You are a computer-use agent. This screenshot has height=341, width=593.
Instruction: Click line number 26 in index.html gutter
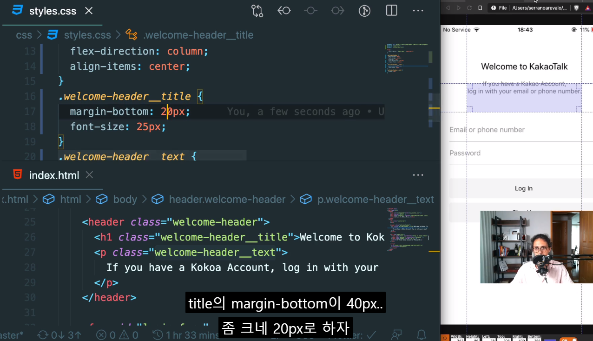coord(30,237)
